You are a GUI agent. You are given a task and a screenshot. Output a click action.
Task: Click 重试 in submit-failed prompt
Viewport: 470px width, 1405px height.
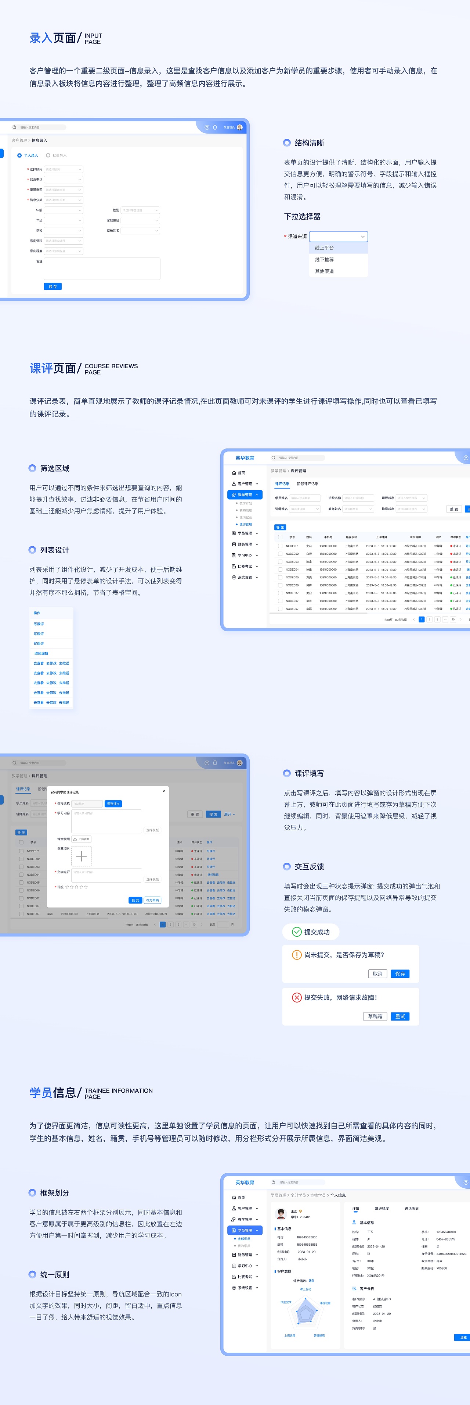coord(400,1016)
